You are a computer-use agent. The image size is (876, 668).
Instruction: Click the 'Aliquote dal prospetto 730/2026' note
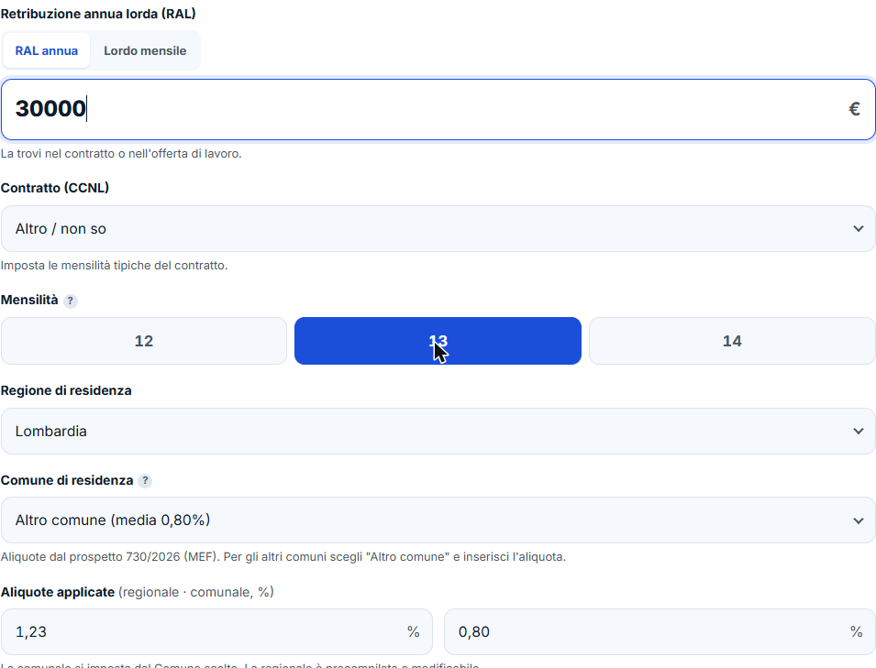coord(283,557)
